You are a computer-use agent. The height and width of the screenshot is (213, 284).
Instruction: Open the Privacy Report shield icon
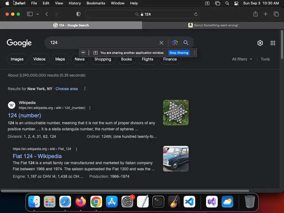click(x=78, y=14)
